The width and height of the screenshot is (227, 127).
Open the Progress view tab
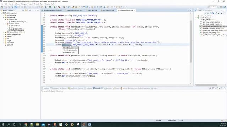point(108,89)
